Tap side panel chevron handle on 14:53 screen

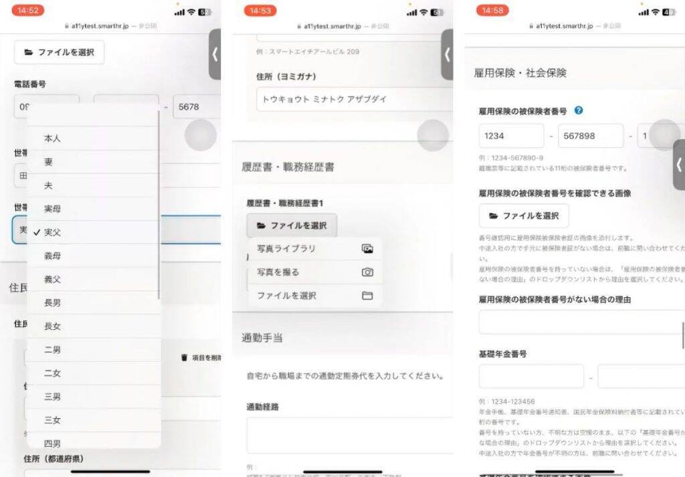(448, 55)
